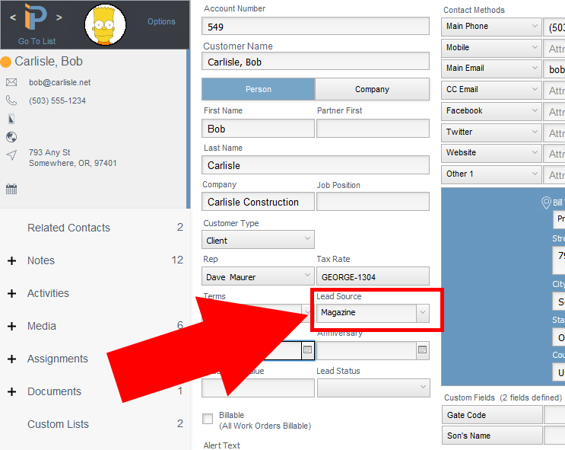Click the next record arrow icon
Image resolution: width=565 pixels, height=450 pixels.
tap(59, 17)
